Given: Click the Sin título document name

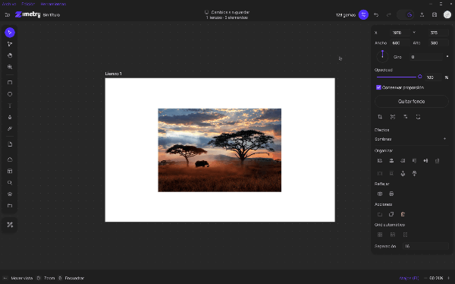Looking at the screenshot, I should point(52,15).
